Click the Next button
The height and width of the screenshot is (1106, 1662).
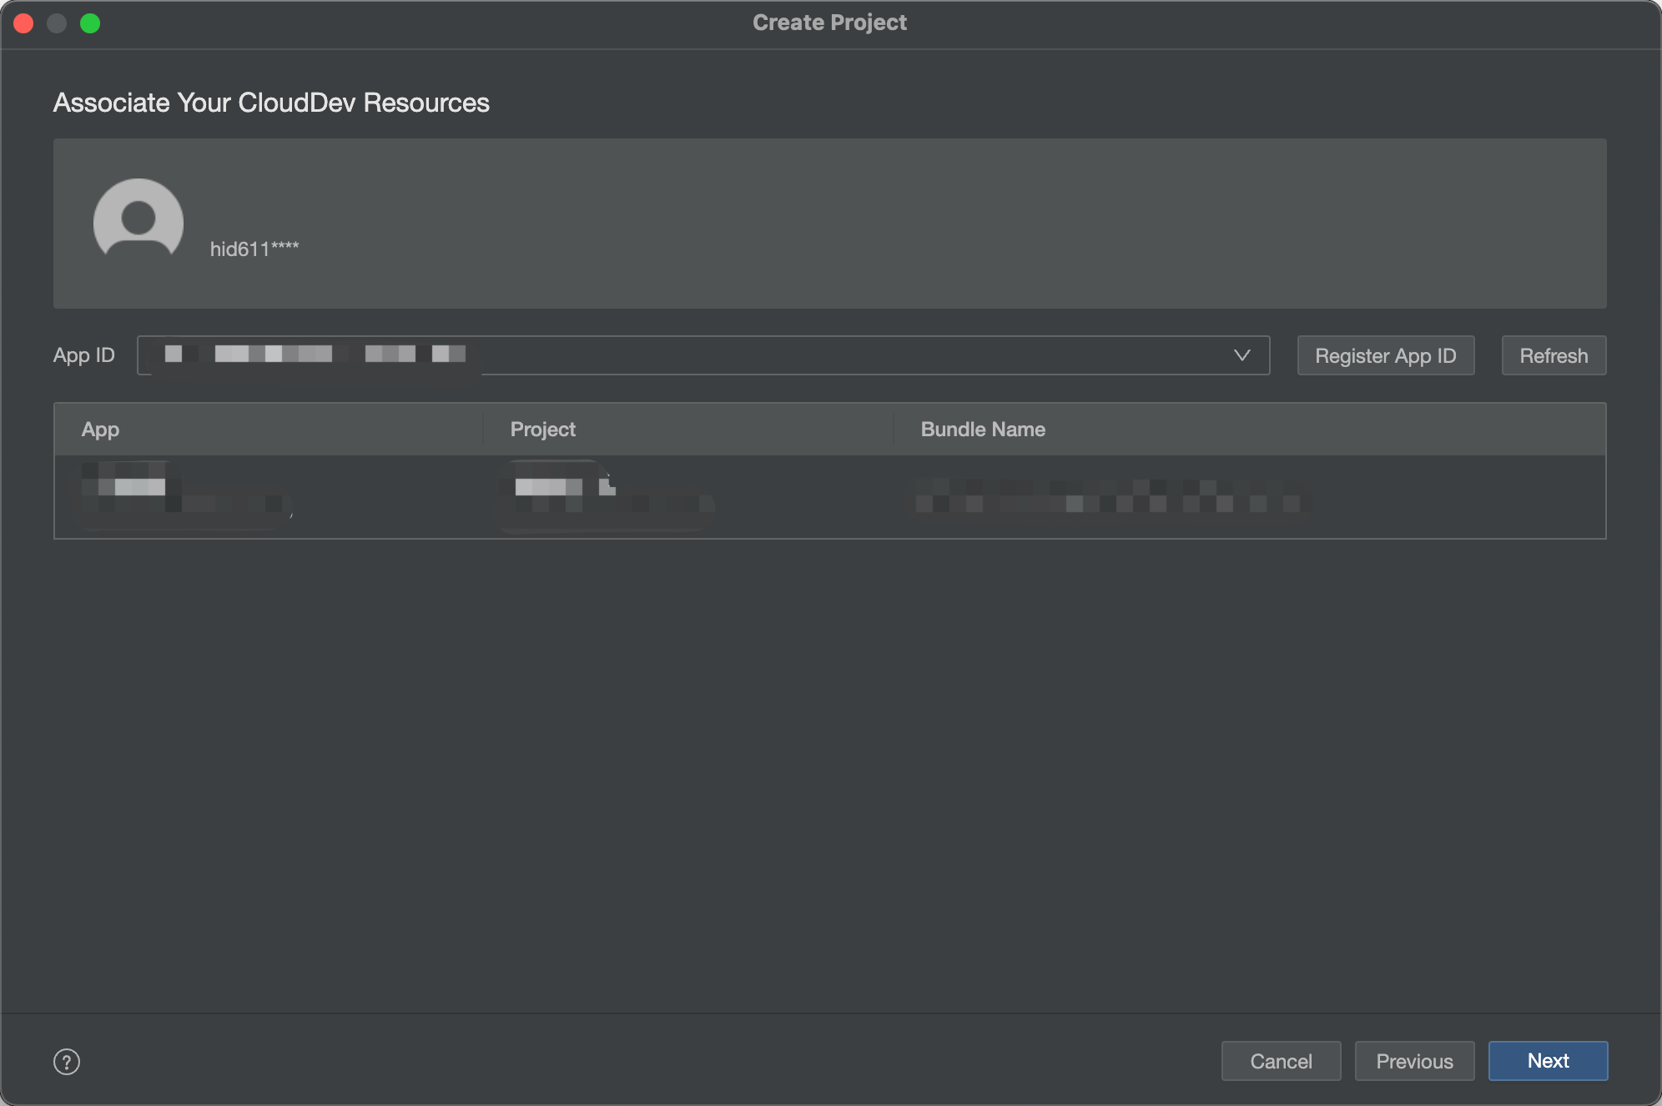(1548, 1061)
